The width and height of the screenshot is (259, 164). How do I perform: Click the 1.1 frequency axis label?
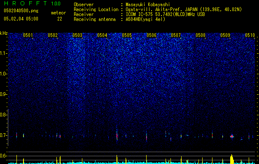(x=3, y=53)
